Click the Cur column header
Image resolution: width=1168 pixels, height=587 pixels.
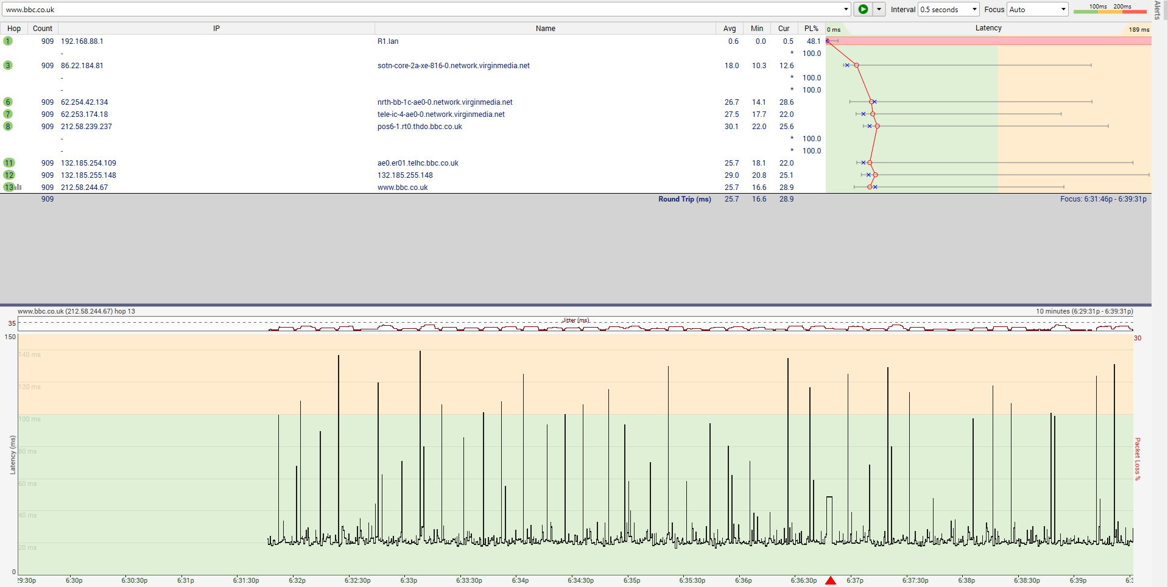click(x=784, y=29)
